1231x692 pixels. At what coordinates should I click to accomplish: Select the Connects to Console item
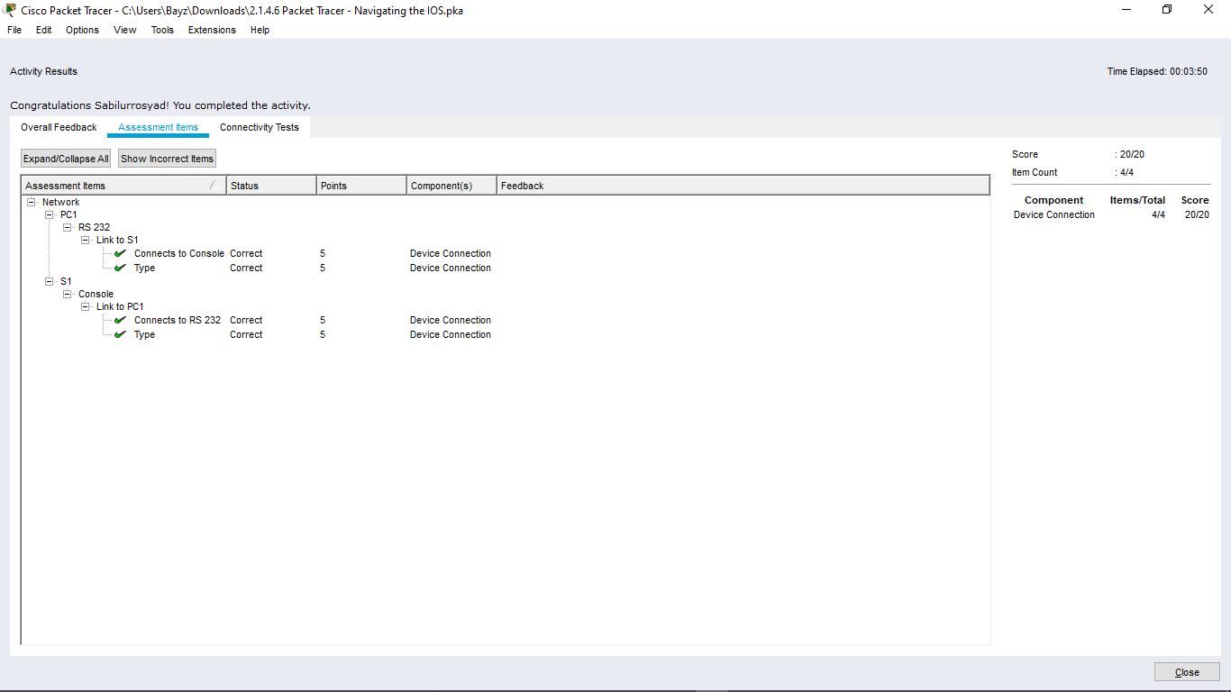(x=179, y=253)
